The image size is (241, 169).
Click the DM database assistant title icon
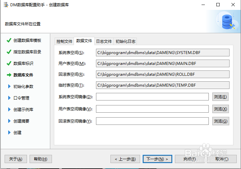coord(6,5)
